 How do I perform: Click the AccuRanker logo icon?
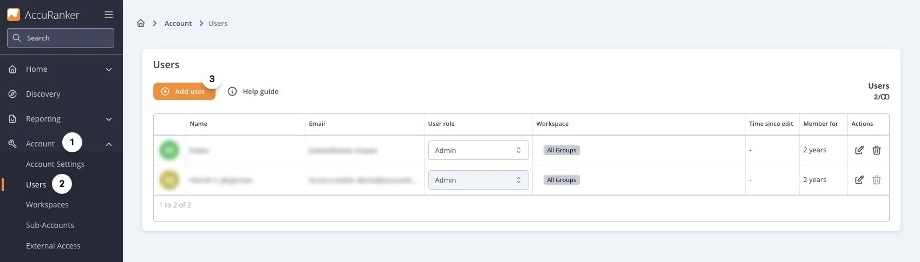tap(14, 15)
